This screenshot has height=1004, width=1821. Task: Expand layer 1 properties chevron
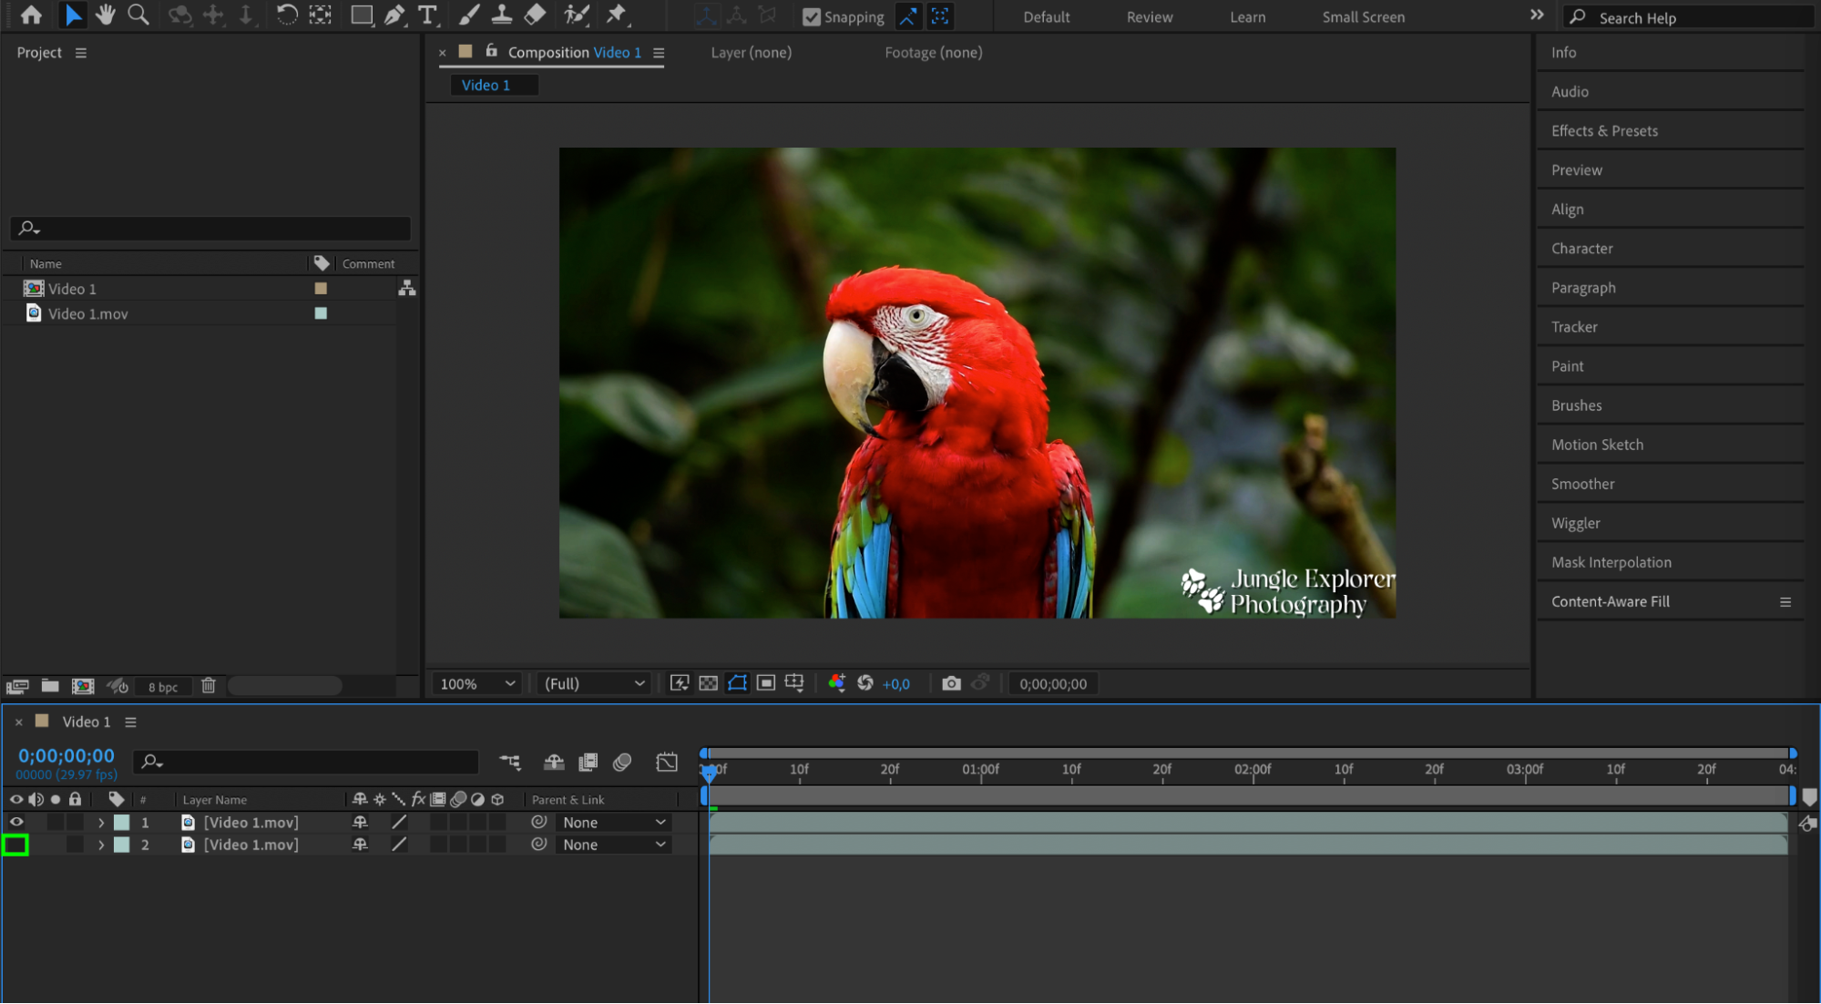[101, 823]
